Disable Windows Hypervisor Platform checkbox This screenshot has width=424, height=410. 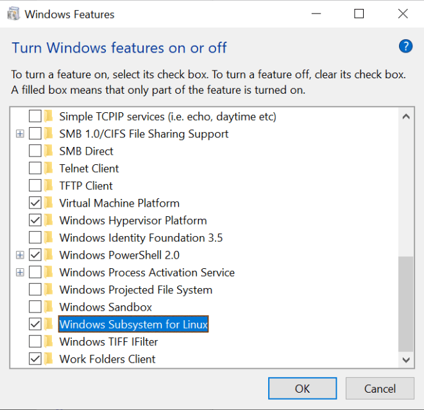tap(35, 220)
